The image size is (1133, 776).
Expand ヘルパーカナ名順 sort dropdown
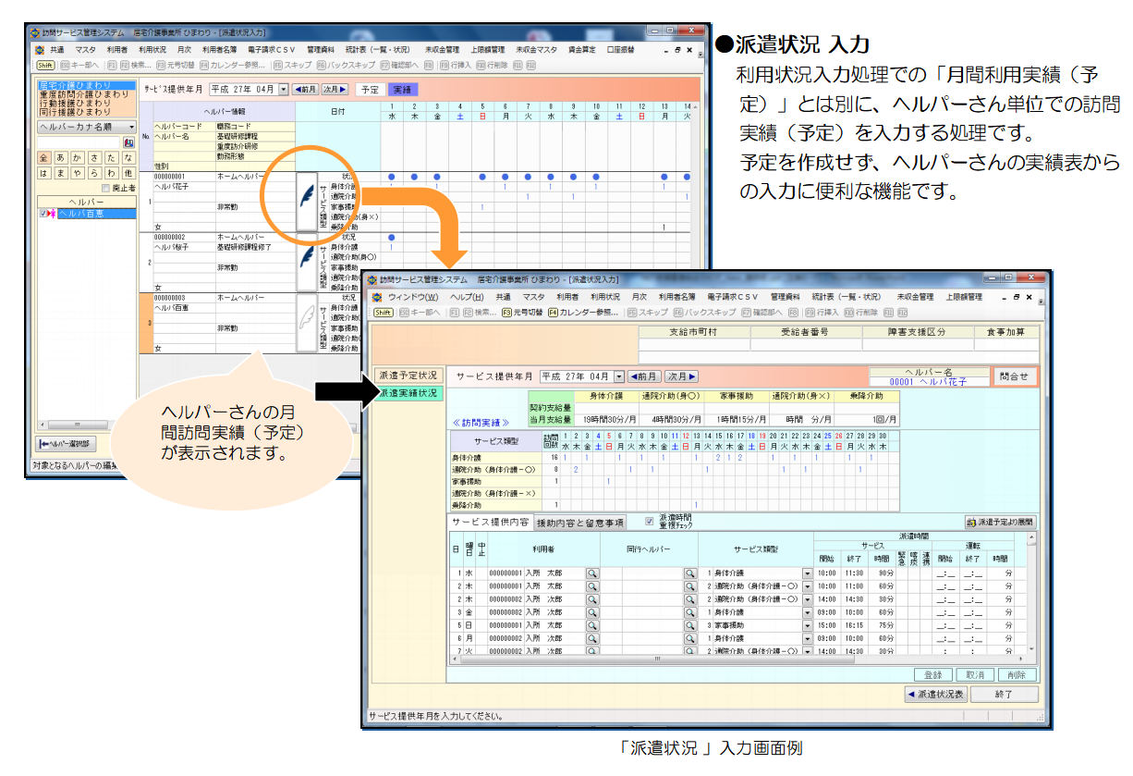click(131, 127)
